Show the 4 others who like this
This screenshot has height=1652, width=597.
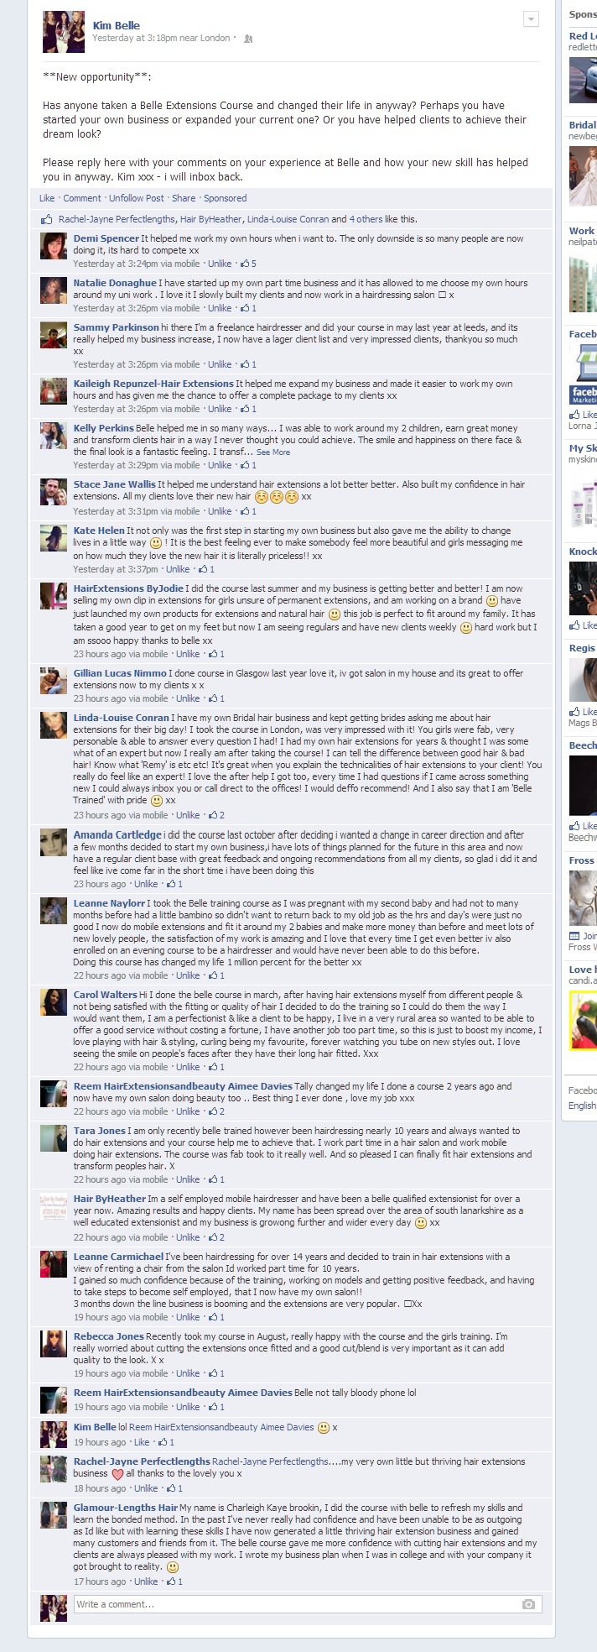click(364, 219)
